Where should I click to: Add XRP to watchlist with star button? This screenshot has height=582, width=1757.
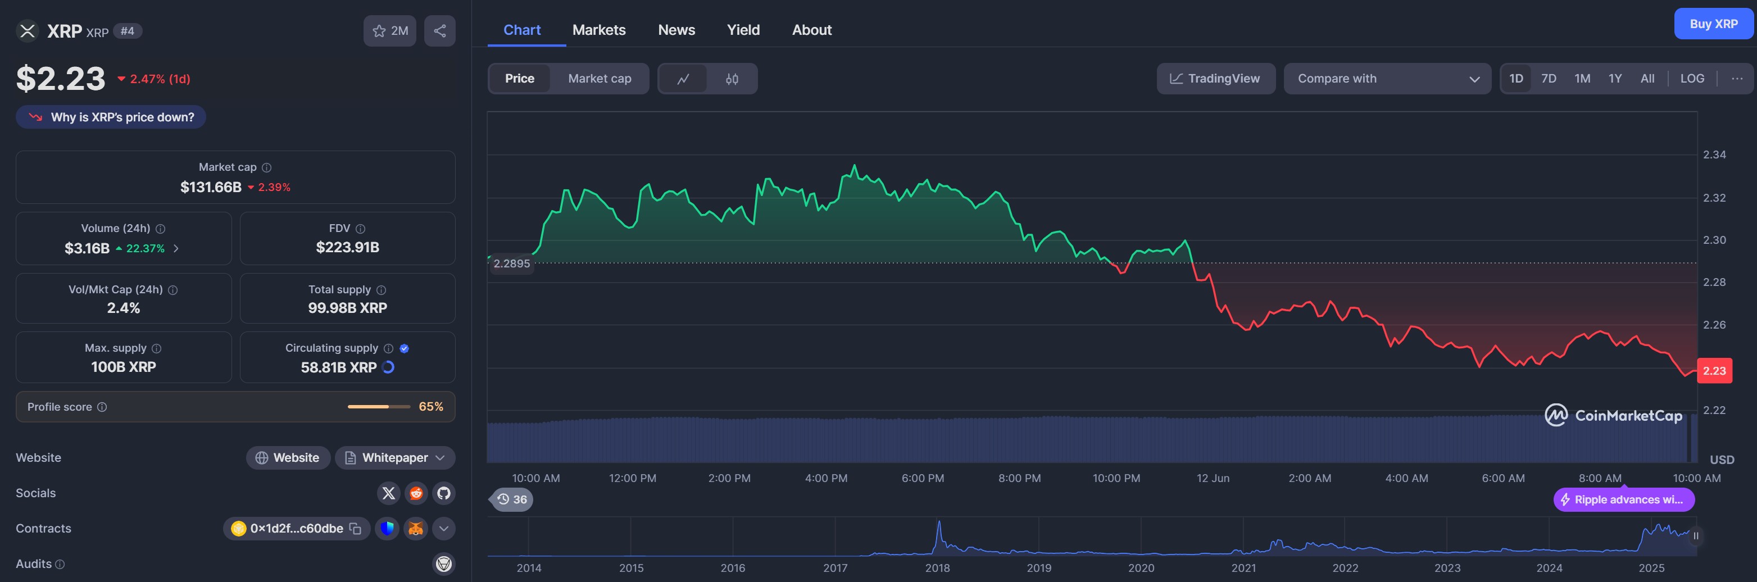click(389, 31)
